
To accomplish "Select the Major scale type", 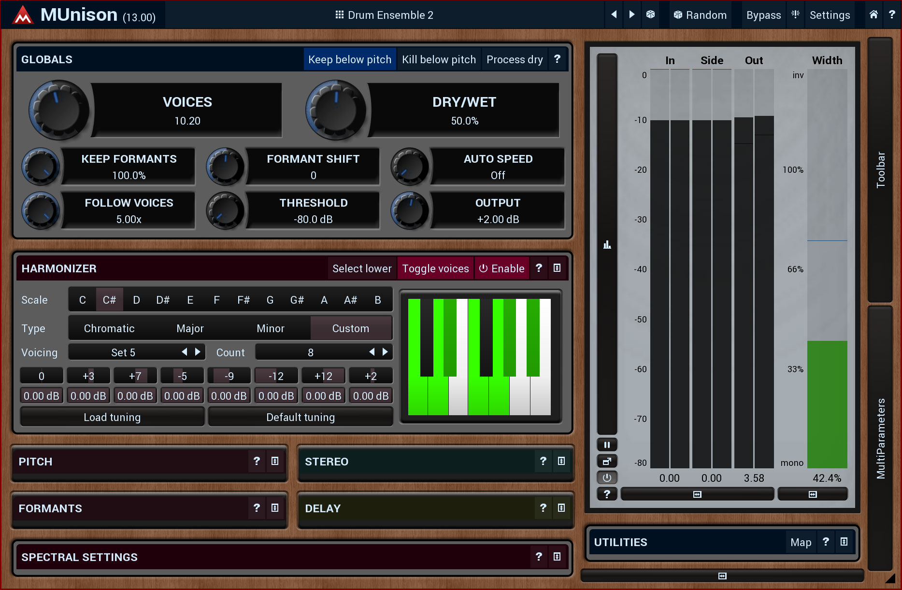I will pyautogui.click(x=190, y=328).
